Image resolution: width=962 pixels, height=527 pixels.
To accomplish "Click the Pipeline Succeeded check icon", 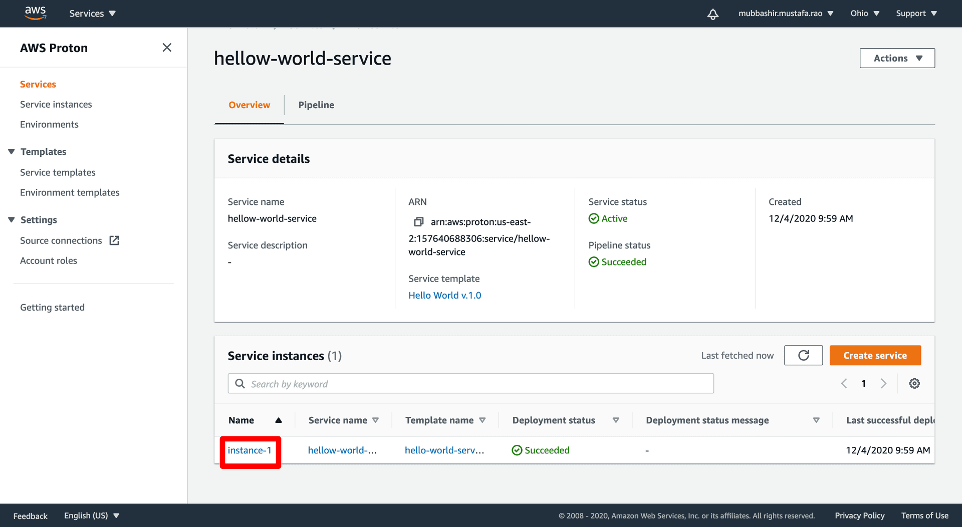I will coord(594,262).
